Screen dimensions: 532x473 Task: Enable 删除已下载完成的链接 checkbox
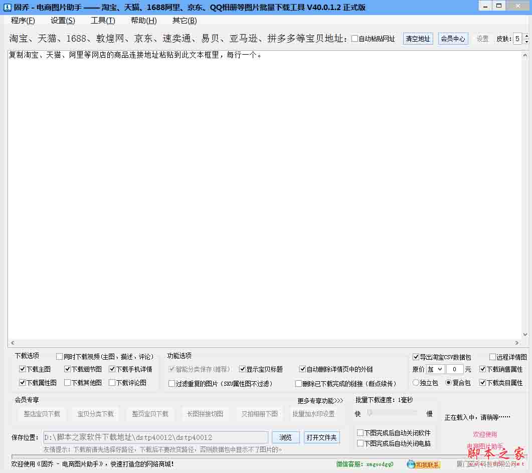tap(298, 383)
